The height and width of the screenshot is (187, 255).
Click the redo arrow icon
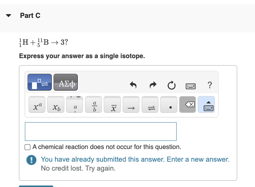(x=153, y=85)
